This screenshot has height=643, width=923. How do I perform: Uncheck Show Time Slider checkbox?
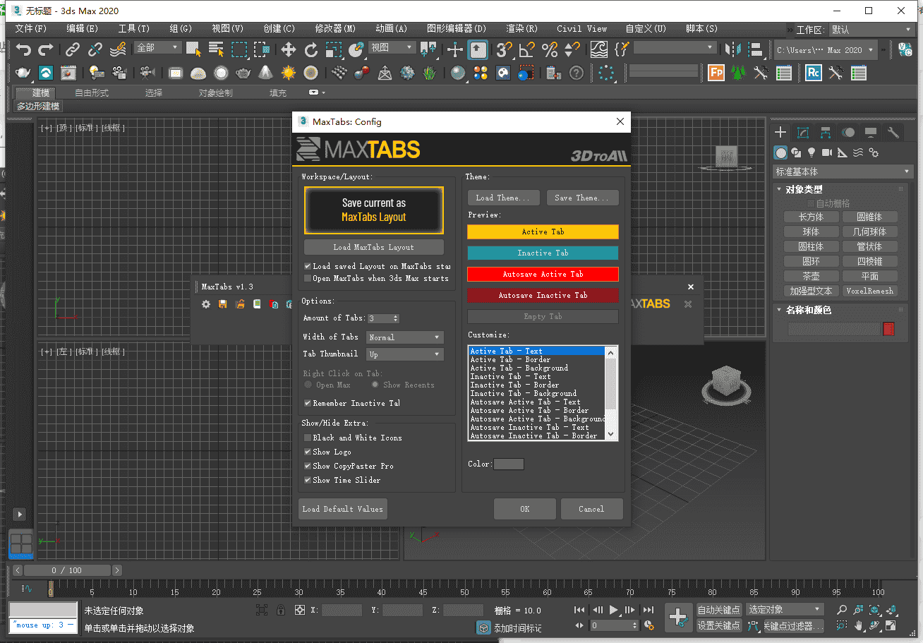tap(308, 480)
